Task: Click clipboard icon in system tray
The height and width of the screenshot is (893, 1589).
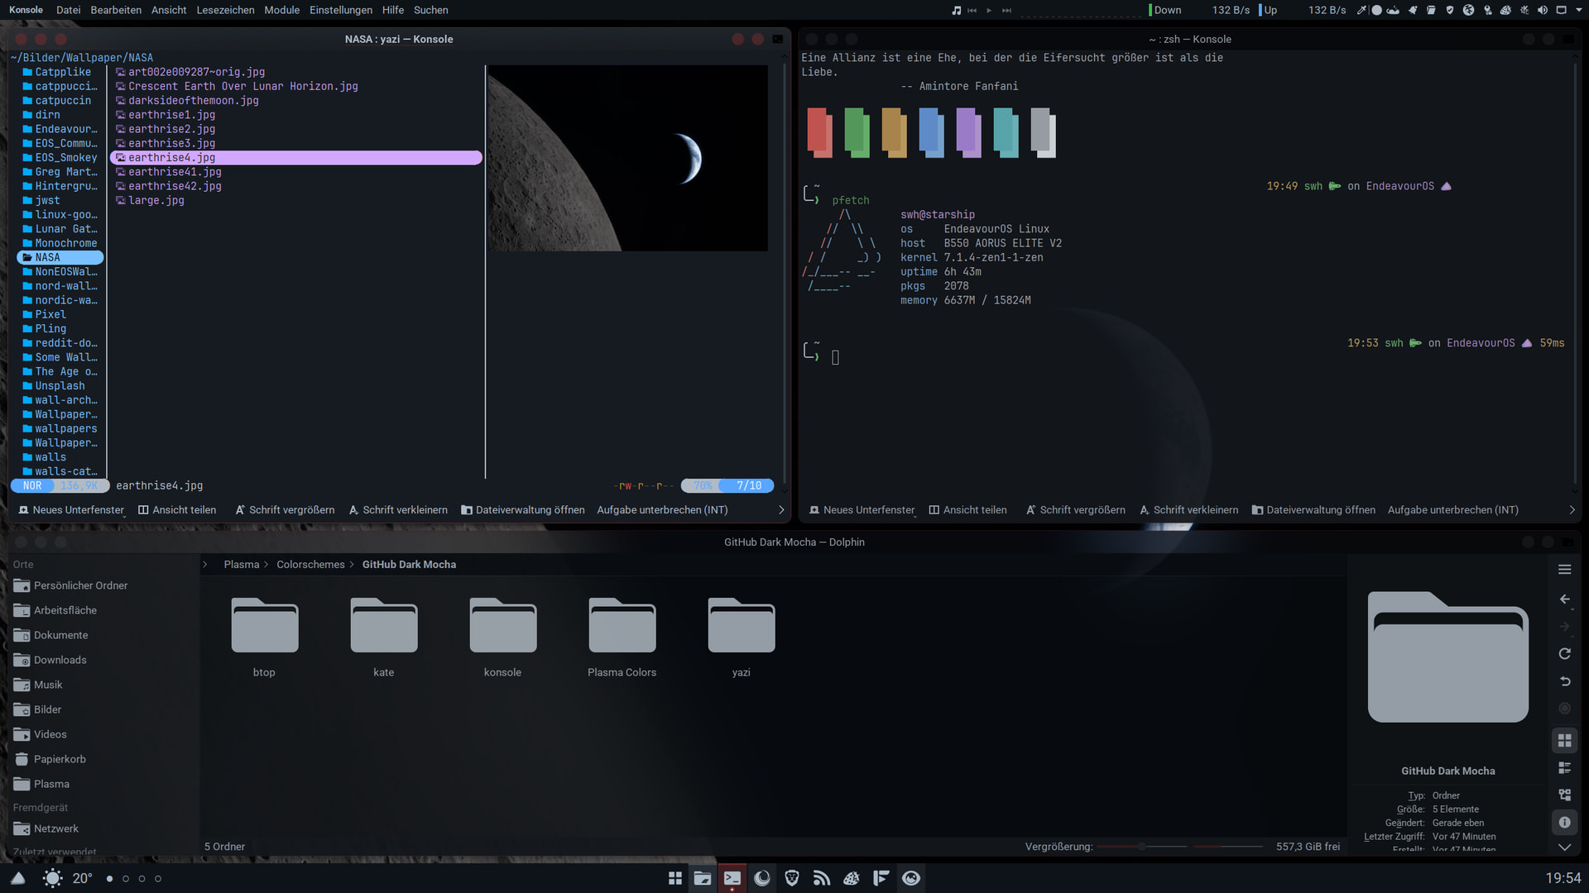Action: point(1431,10)
